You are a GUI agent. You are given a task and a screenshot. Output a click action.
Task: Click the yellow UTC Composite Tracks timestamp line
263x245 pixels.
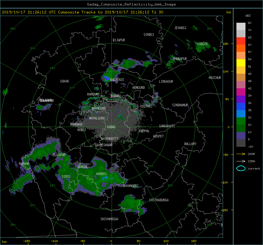(x=82, y=12)
